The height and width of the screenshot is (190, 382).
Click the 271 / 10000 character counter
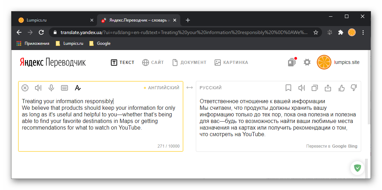tap(168, 146)
